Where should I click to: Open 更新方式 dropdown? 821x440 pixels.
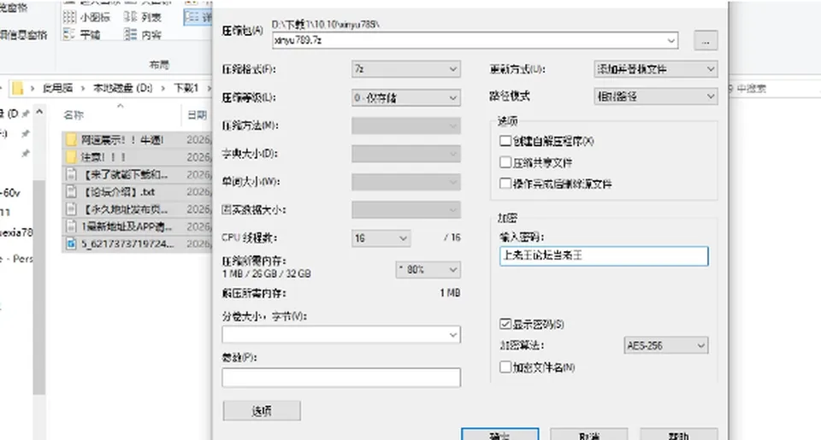pos(656,69)
